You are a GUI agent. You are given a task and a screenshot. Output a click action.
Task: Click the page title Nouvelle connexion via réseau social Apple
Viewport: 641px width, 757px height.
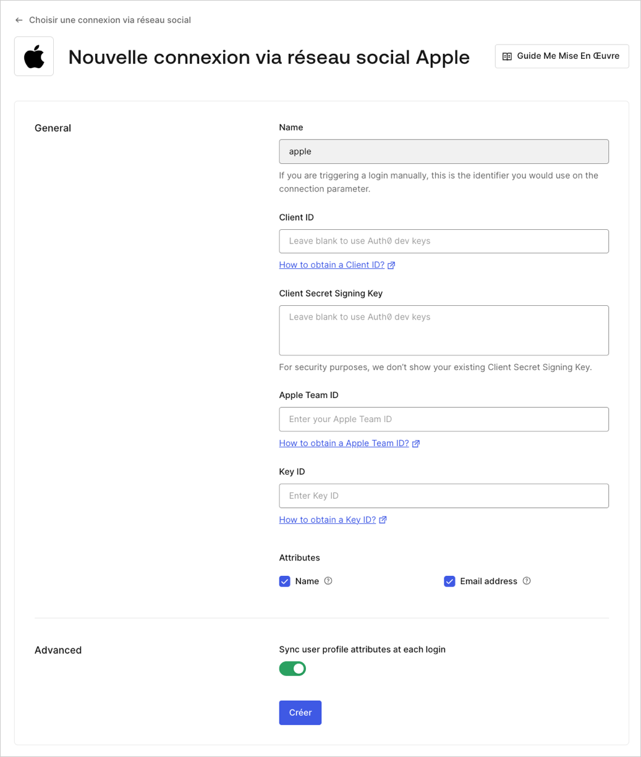tap(269, 57)
